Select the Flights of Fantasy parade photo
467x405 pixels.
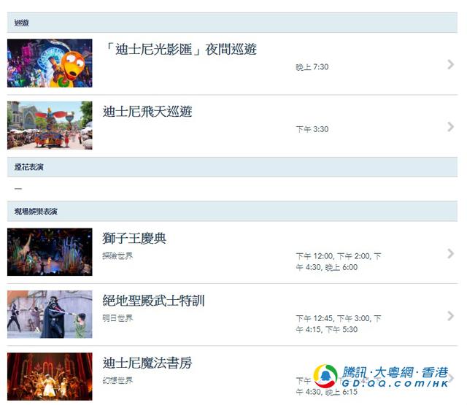click(50, 126)
